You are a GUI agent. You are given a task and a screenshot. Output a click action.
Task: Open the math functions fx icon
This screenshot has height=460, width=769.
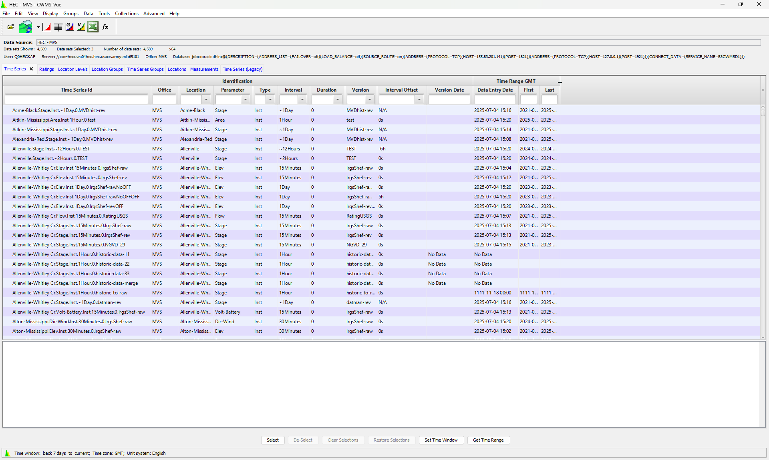point(105,27)
